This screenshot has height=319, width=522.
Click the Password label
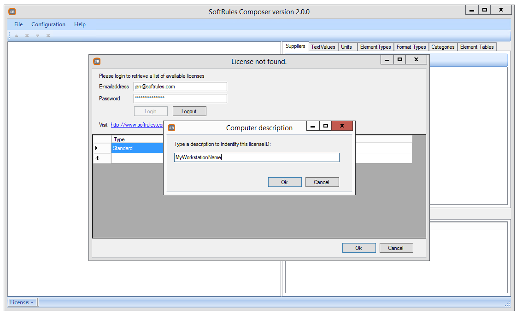(110, 99)
